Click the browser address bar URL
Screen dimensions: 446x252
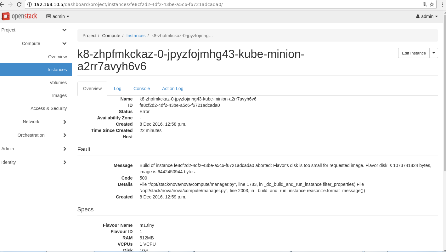pos(128,4)
